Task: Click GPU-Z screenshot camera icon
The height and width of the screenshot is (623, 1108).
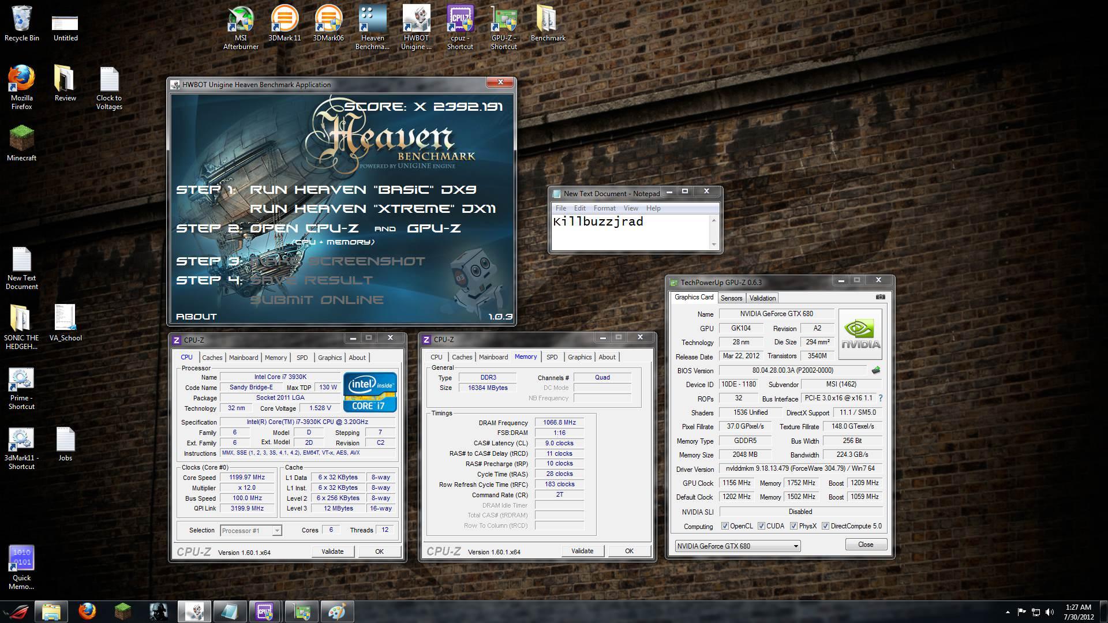Action: (880, 297)
